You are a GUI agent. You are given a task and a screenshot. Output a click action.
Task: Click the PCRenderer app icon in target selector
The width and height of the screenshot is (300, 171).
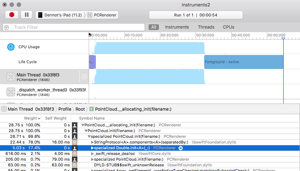pyautogui.click(x=90, y=15)
